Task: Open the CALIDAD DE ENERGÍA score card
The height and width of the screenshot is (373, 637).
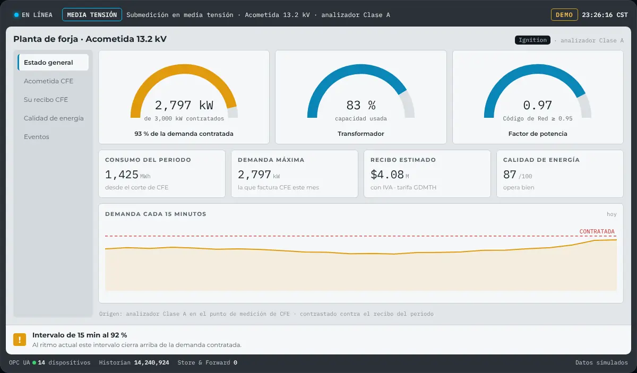Action: 560,174
